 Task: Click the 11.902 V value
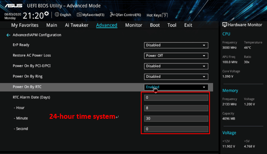pos(229,146)
